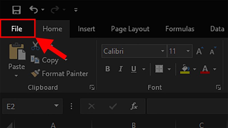Apply the yellow fill color
The image size is (228, 128).
185,69
